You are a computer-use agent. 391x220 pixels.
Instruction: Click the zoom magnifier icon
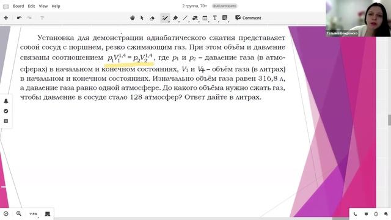tap(19, 213)
